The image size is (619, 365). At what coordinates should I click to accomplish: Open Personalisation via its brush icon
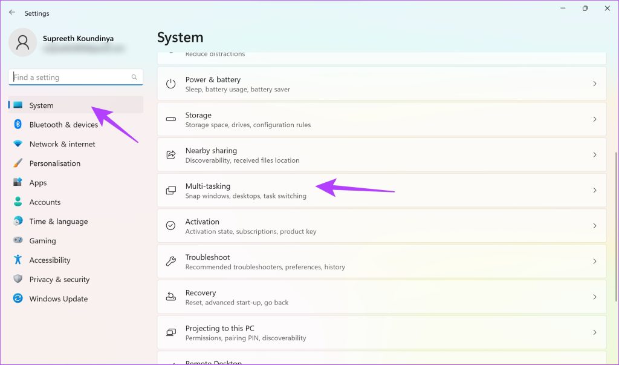pyautogui.click(x=17, y=163)
